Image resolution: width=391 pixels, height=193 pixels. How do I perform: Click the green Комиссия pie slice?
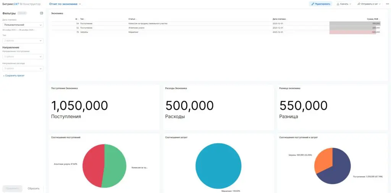click(115, 166)
